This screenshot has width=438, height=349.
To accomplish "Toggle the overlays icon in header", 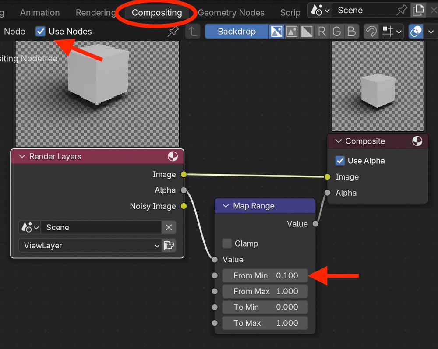I will click(x=416, y=31).
